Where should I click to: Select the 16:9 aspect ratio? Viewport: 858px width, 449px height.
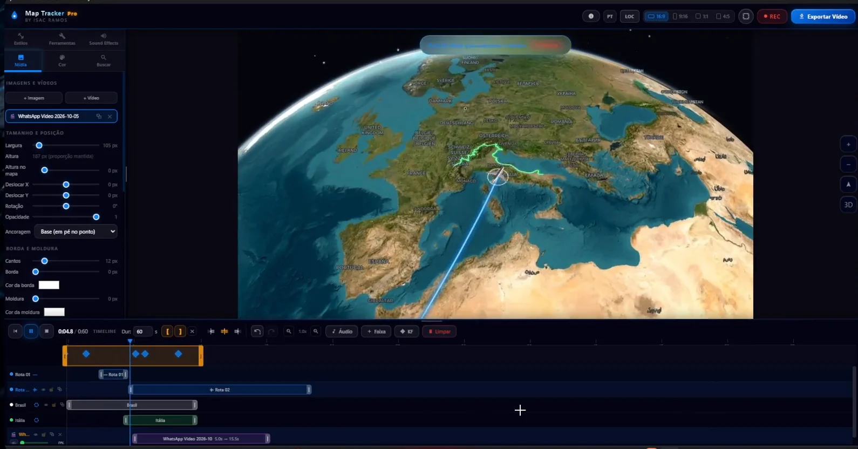point(657,17)
